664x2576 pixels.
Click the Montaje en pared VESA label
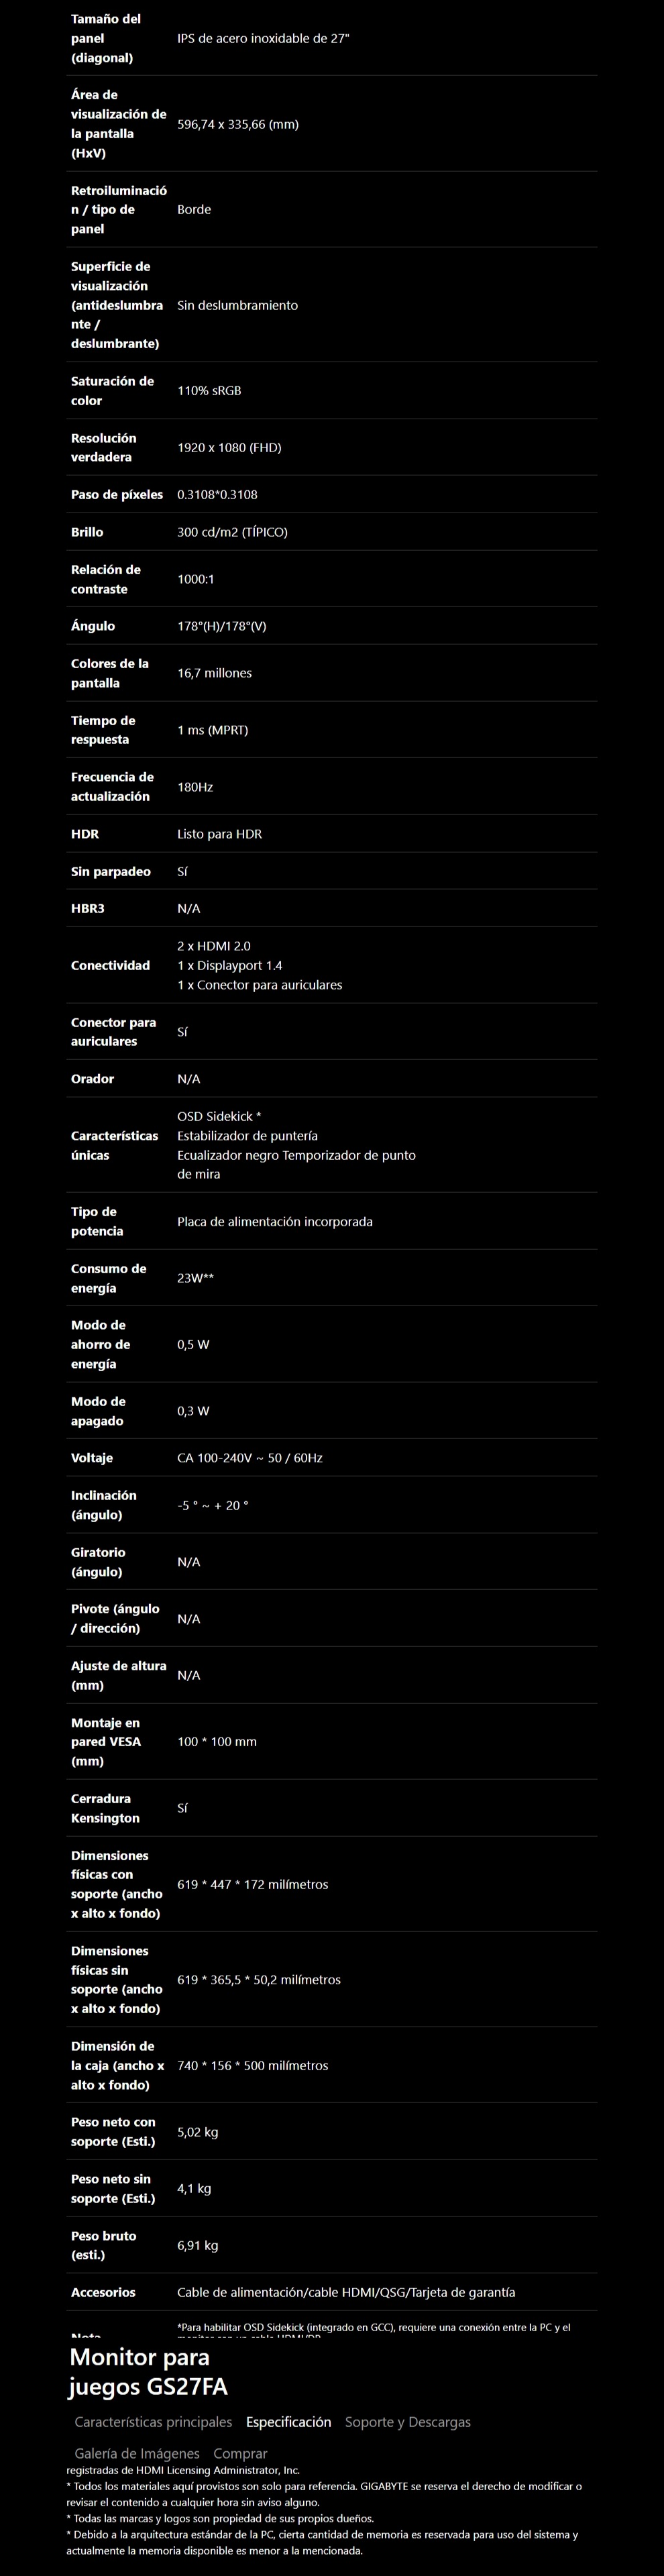(106, 1741)
